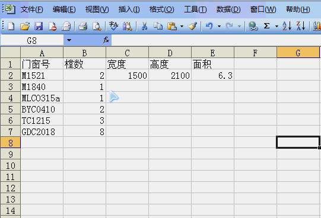Viewport: 321px width, 218px height.
Task: Insert a hyperlink with the globe icon
Action: [x=253, y=26]
